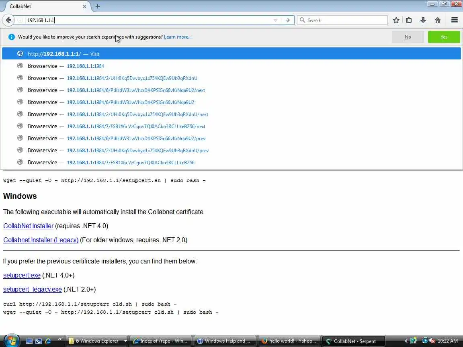Image resolution: width=463 pixels, height=347 pixels.
Task: Select Browservice 192.168.1.1:1984 suggestion
Action: tap(231, 66)
